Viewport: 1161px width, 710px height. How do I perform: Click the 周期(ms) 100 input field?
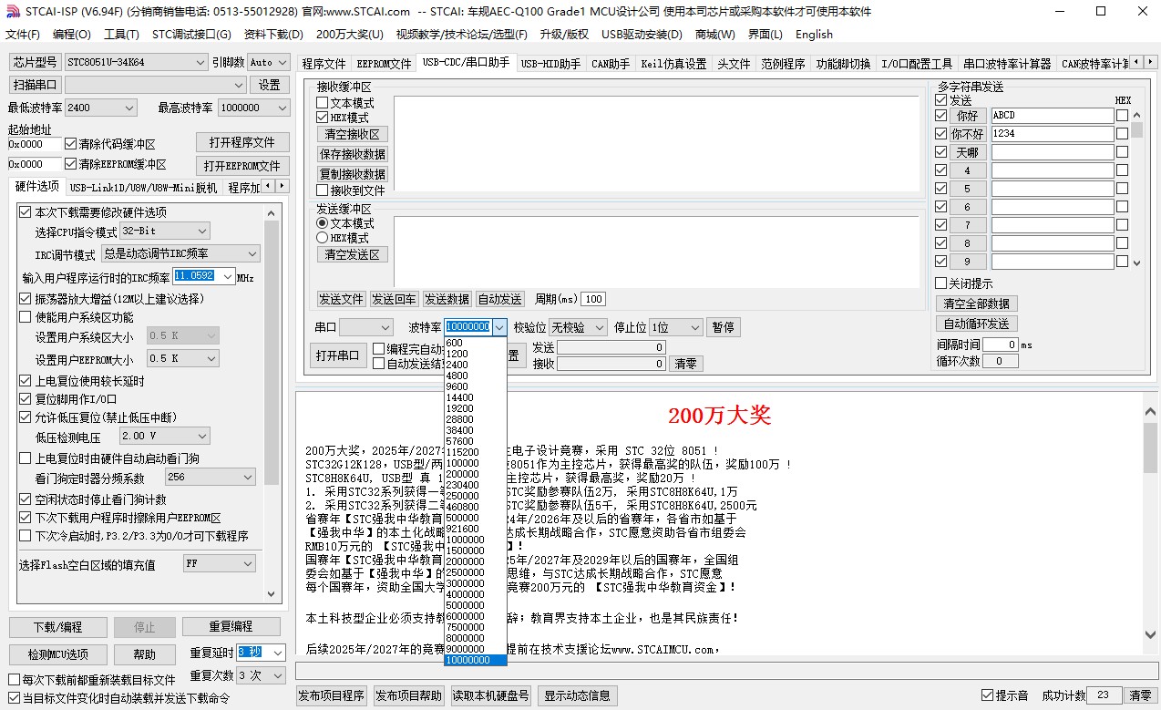[x=593, y=299]
